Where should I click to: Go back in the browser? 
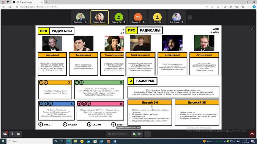click(4, 7)
